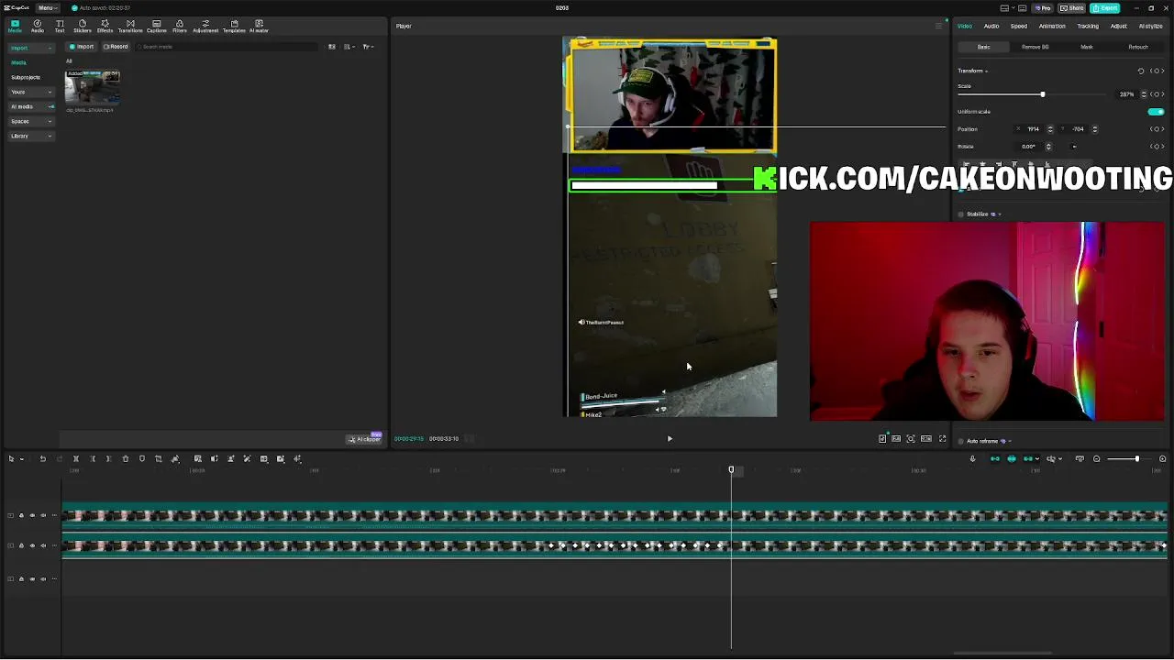1174x660 pixels.
Task: Open the Menu dropdown
Action: (46, 7)
